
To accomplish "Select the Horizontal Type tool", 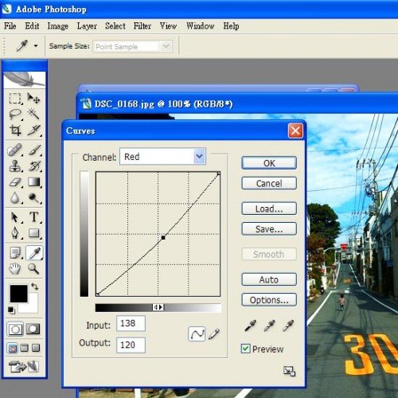I will [33, 217].
